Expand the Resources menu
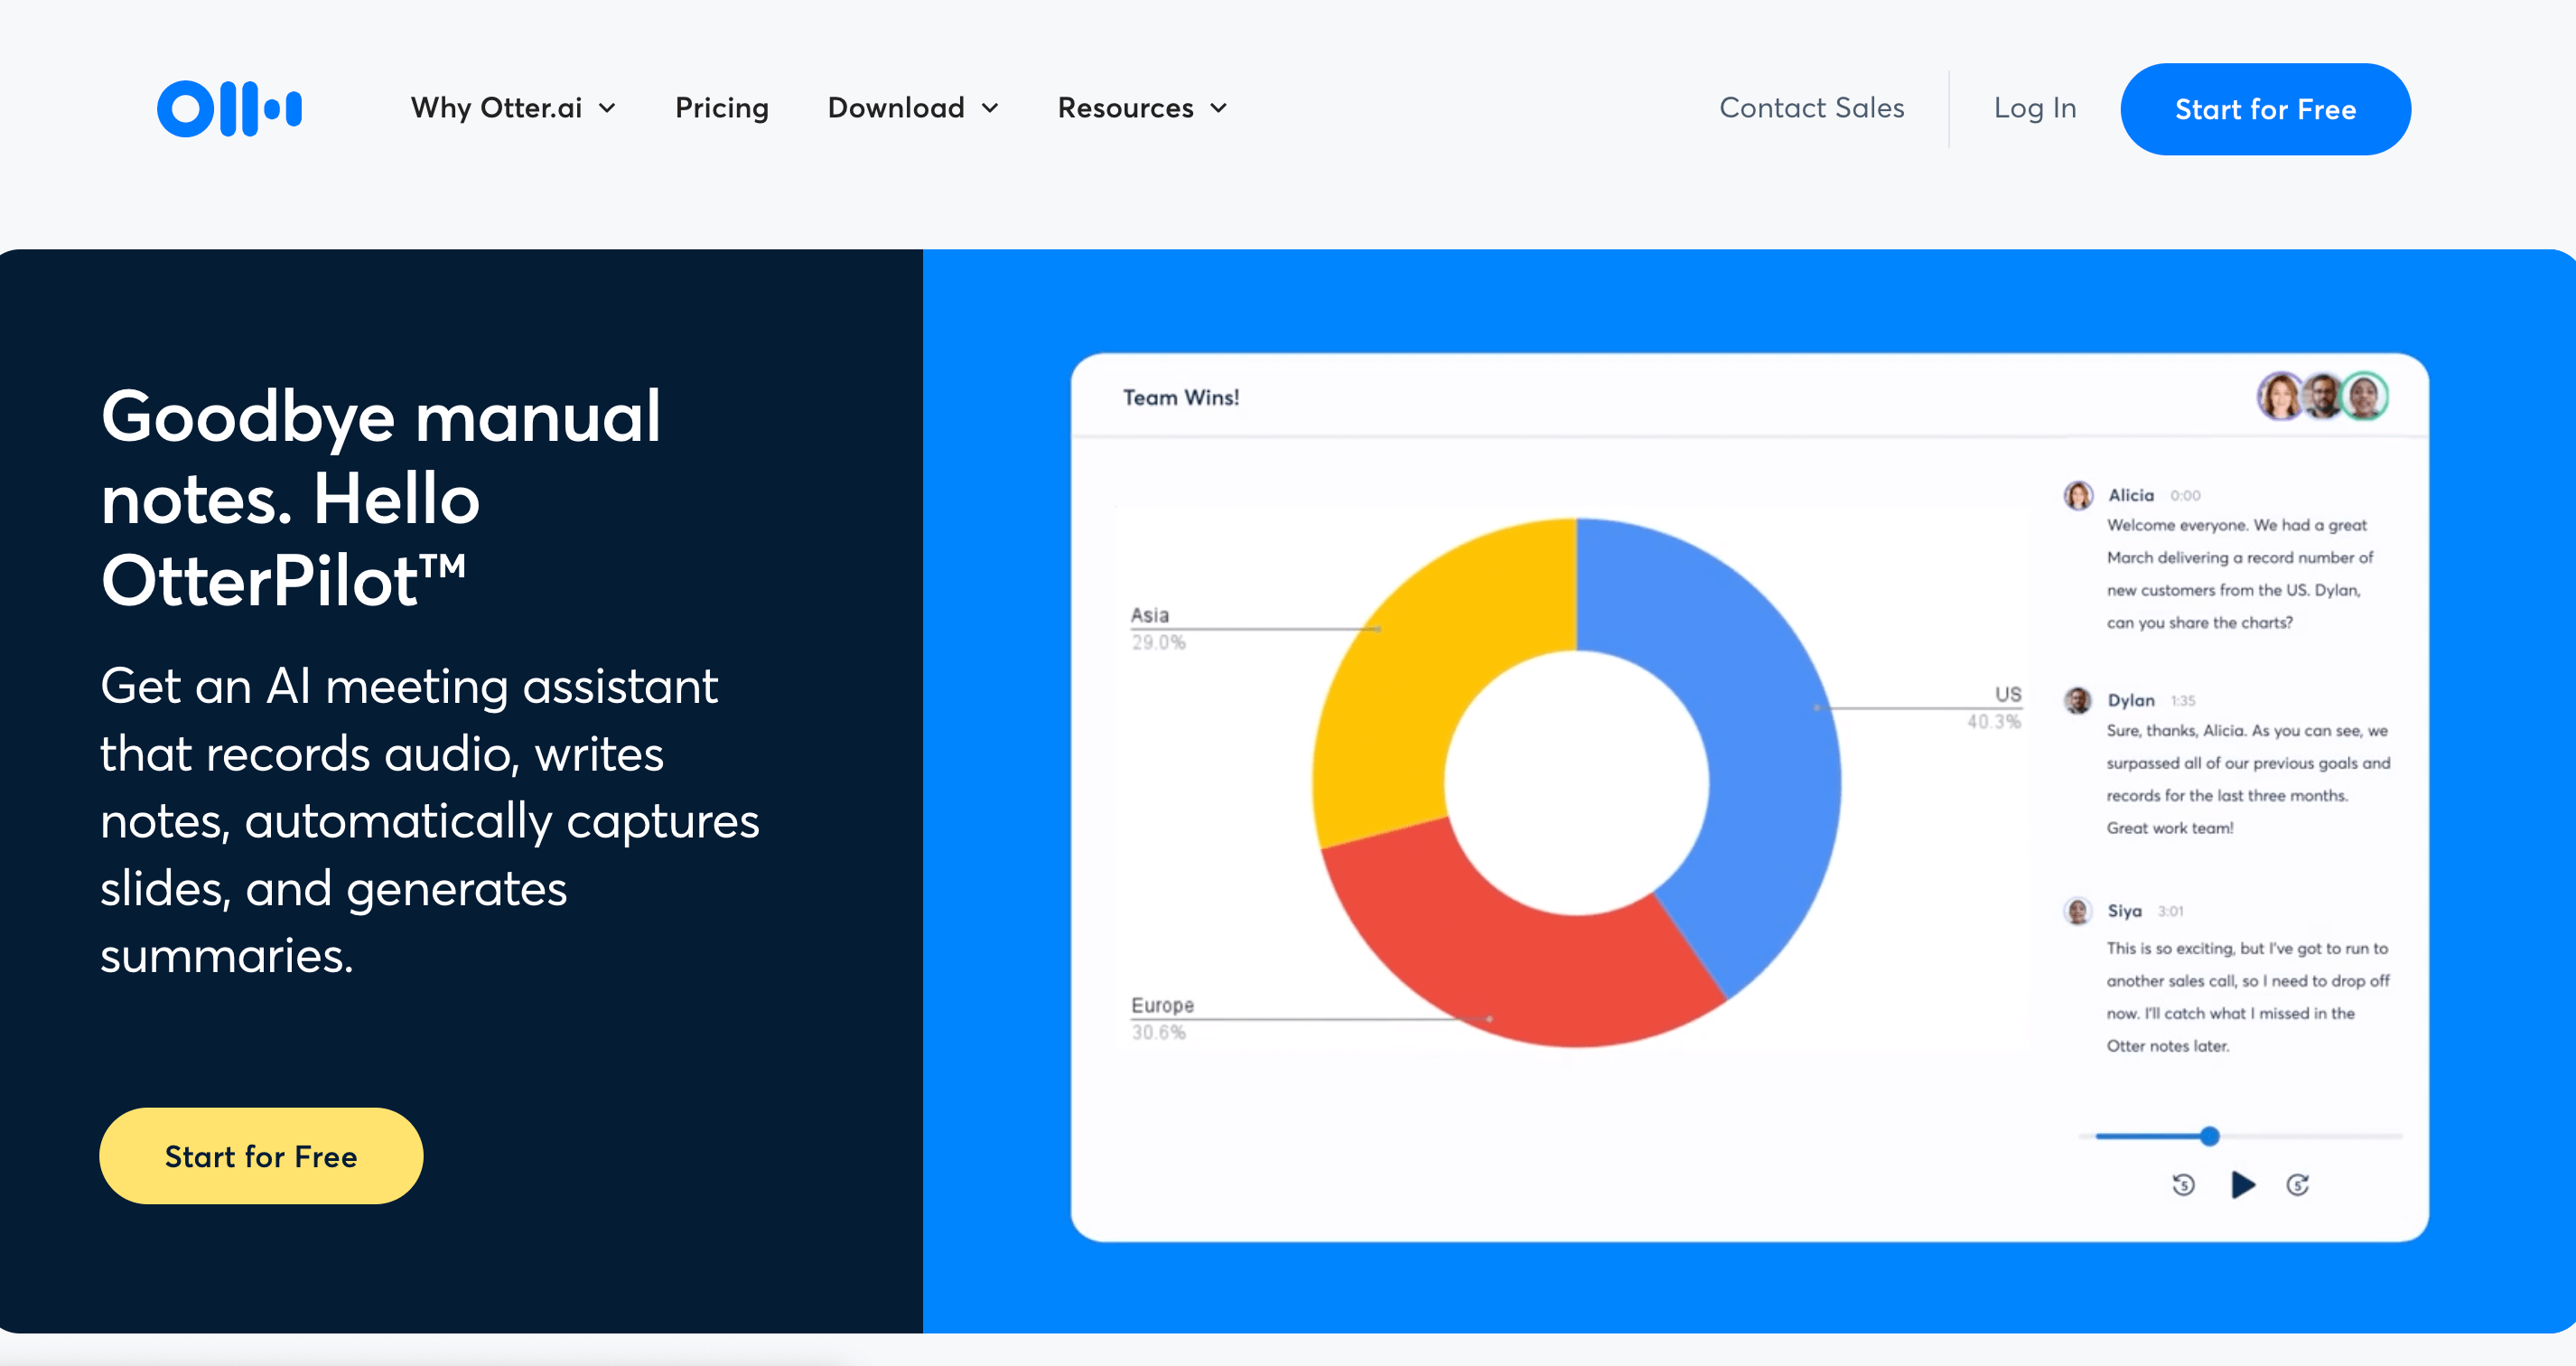Viewport: 2576px width, 1366px height. click(x=1142, y=108)
